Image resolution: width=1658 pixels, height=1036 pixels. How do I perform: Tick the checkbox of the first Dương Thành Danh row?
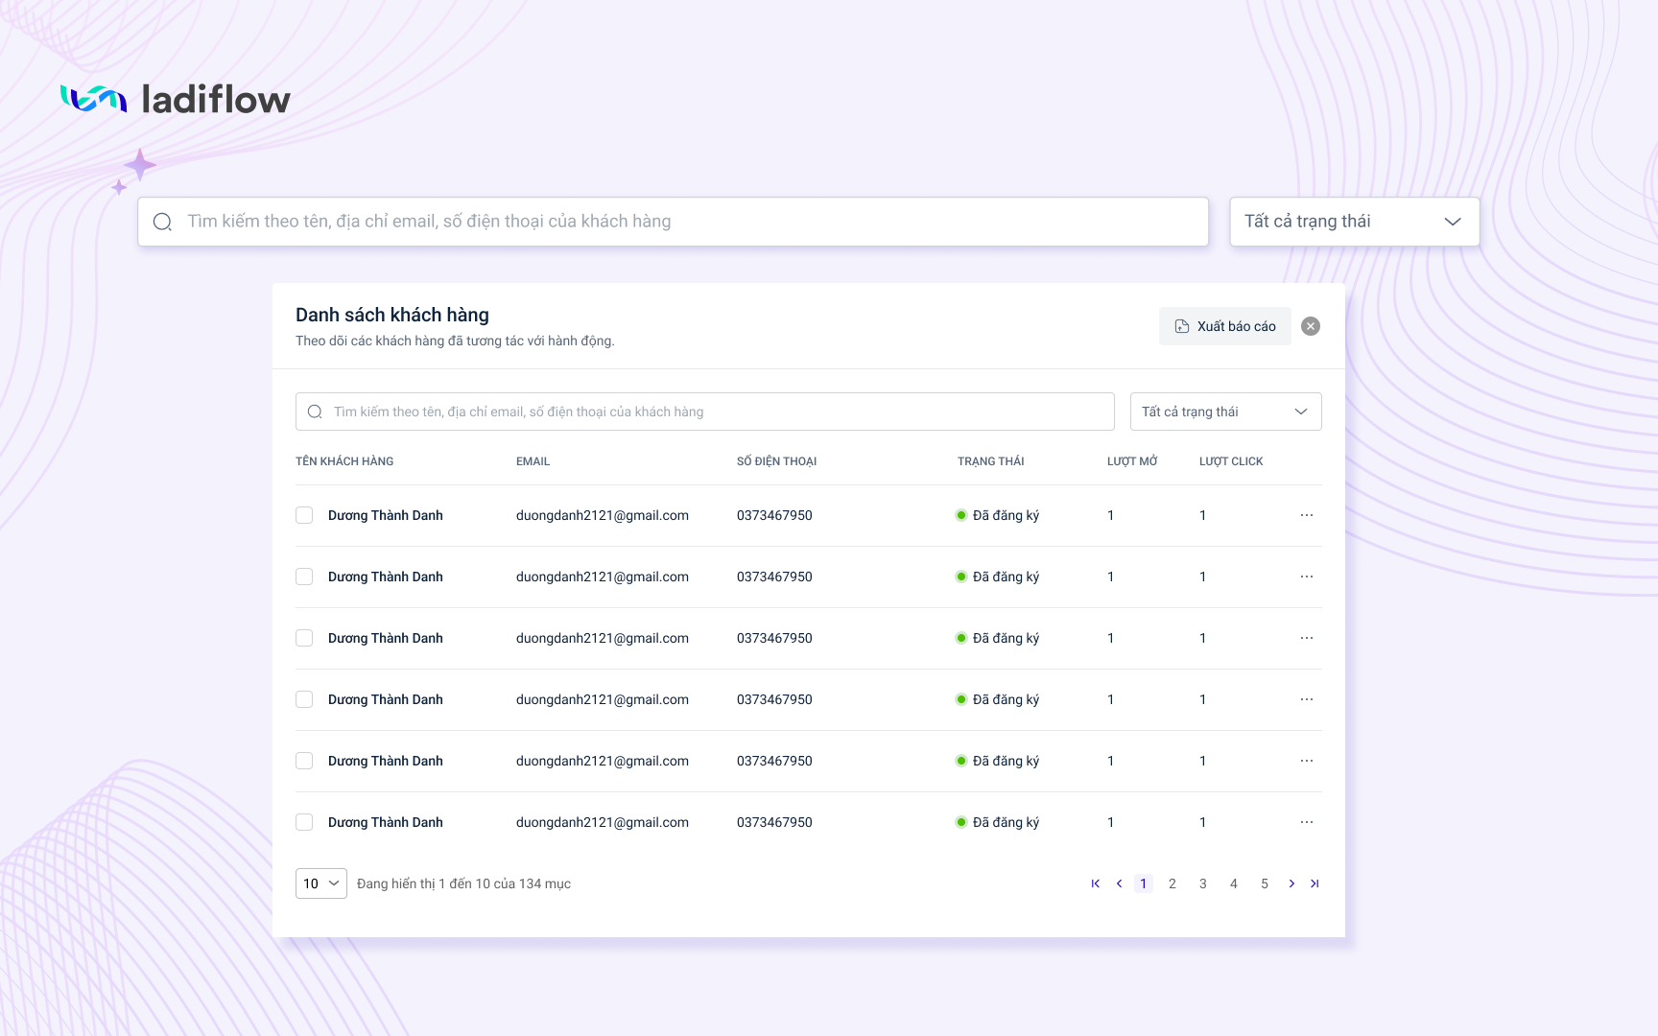[x=304, y=515]
